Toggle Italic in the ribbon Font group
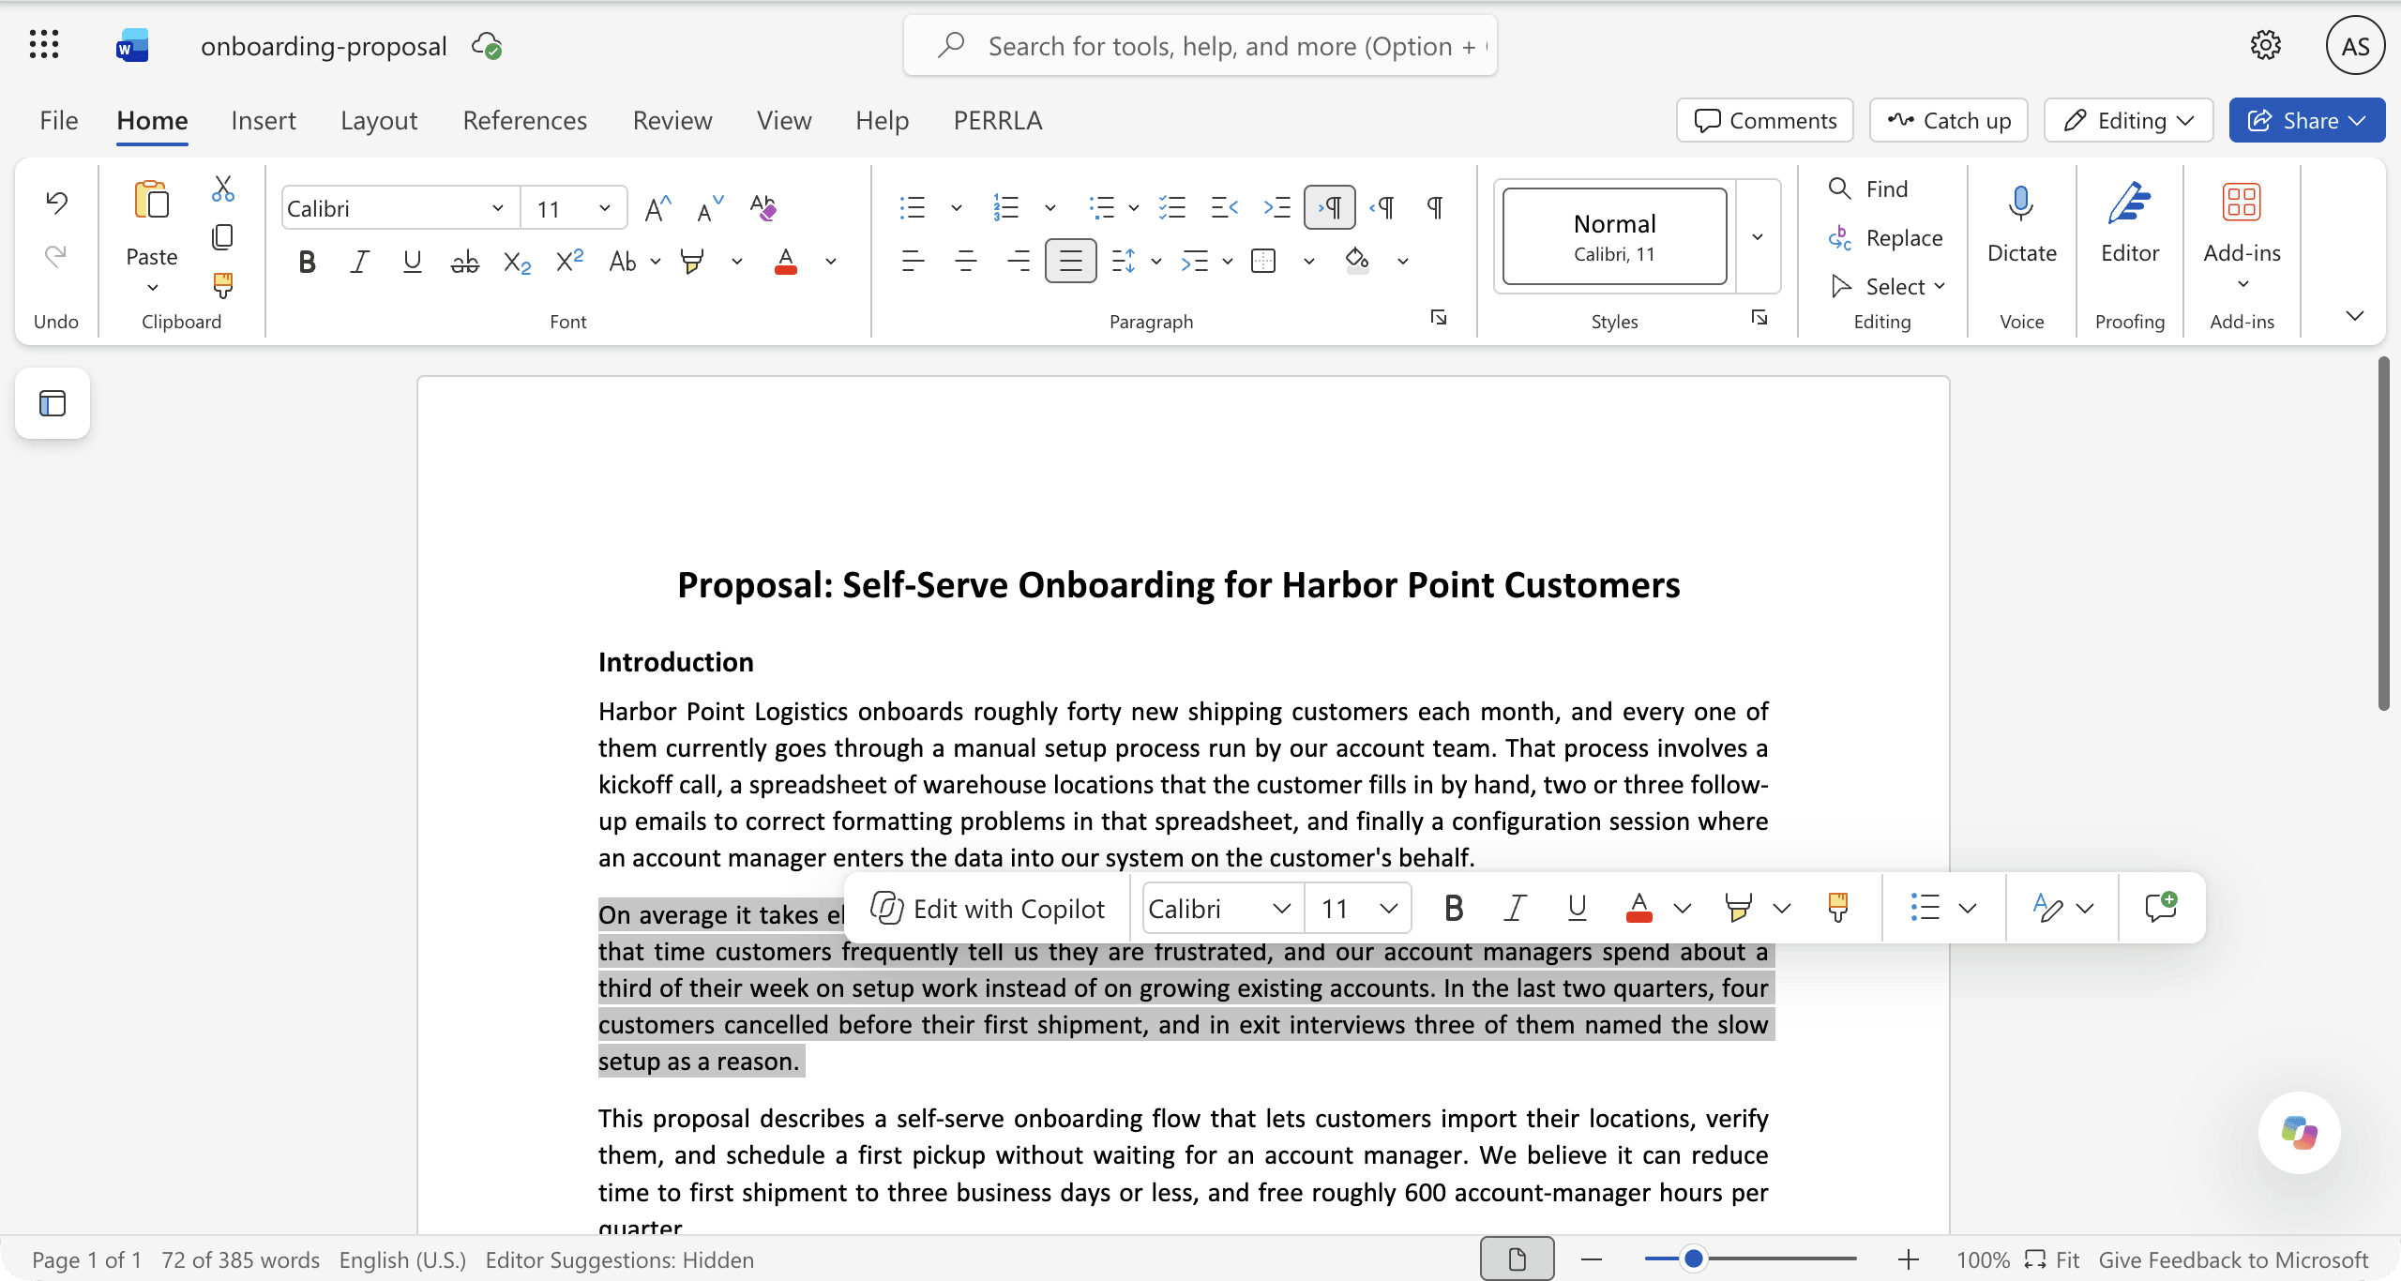 point(359,262)
